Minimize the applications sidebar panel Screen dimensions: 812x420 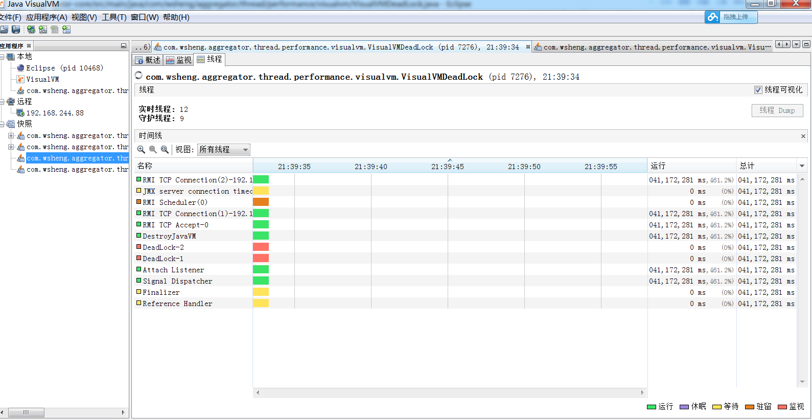click(x=123, y=46)
